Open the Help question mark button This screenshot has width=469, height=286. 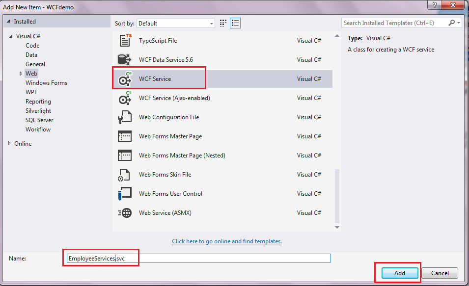click(x=434, y=5)
